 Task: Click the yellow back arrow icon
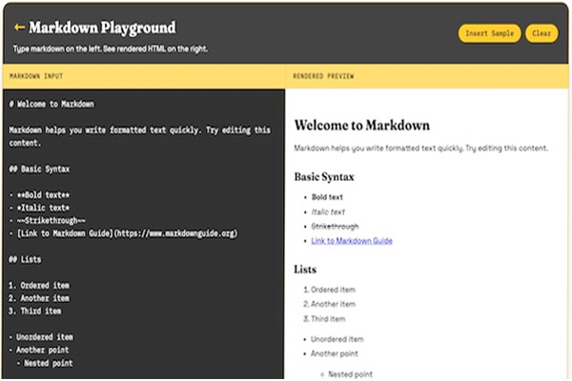pos(19,28)
